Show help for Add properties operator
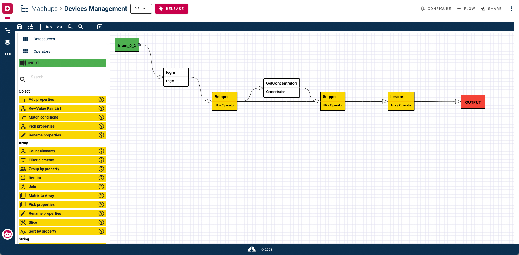The image size is (519, 255). tap(101, 99)
